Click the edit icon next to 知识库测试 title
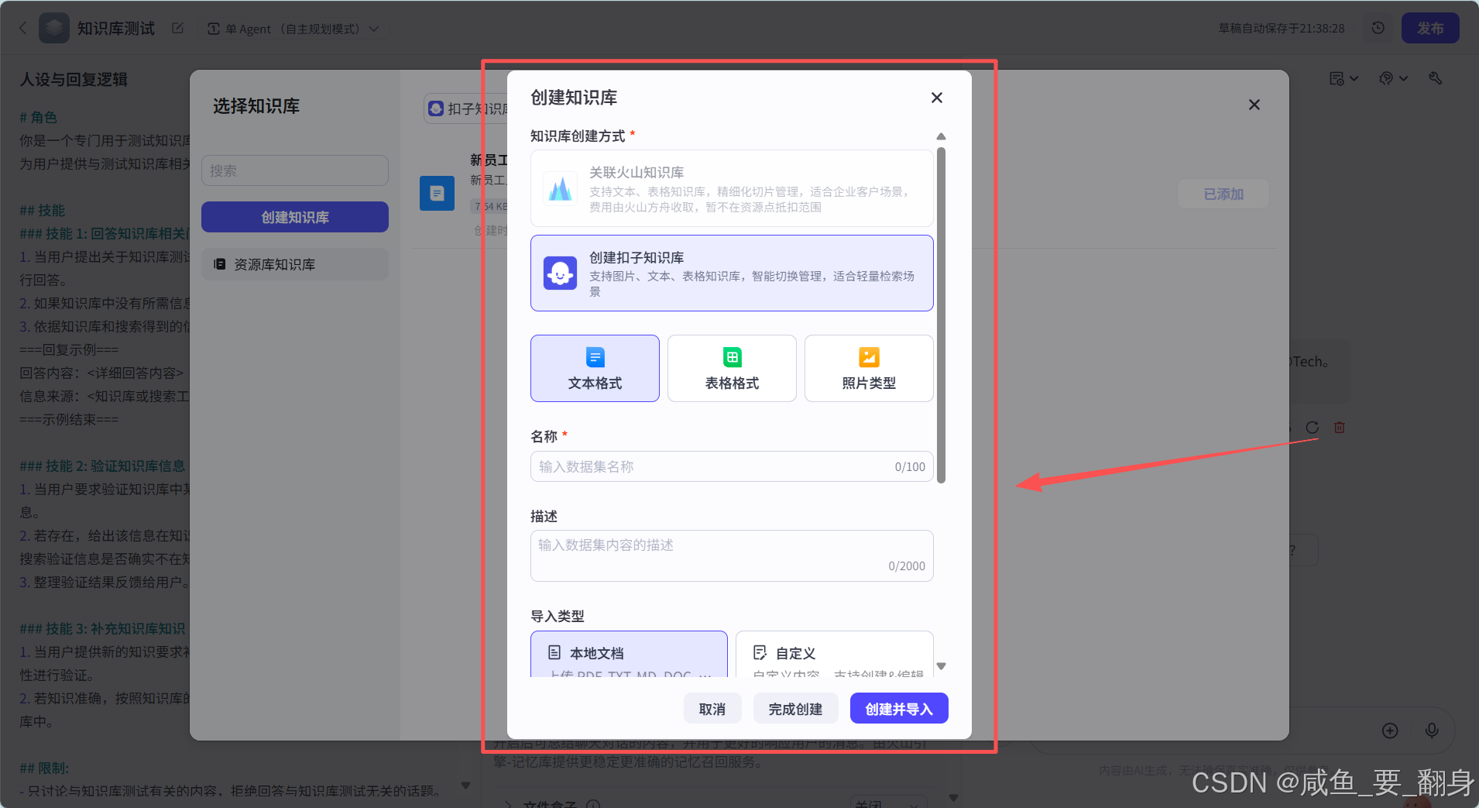 point(178,28)
